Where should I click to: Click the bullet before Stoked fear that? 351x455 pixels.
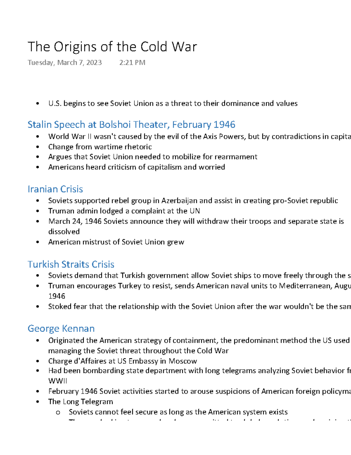click(x=37, y=307)
